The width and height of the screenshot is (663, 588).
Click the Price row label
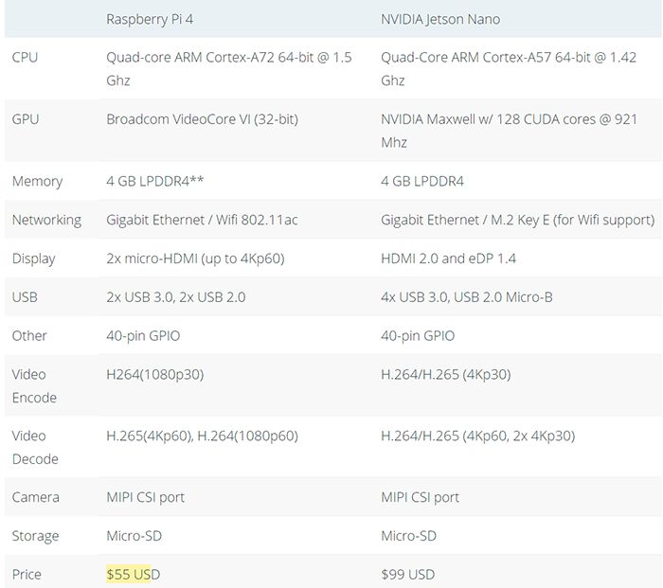(27, 575)
